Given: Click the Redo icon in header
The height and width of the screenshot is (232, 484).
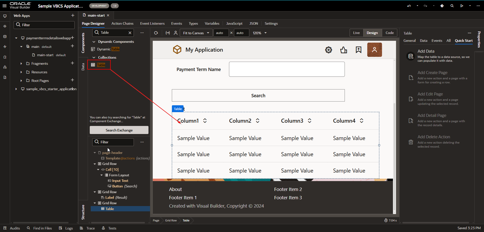Looking at the screenshot, I should click(426, 6).
